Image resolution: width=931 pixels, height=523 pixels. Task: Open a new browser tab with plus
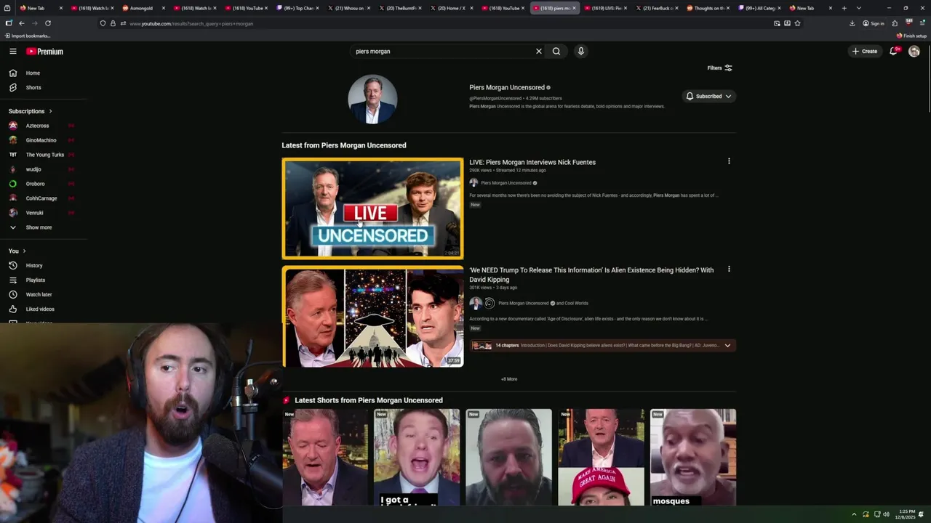click(x=844, y=8)
